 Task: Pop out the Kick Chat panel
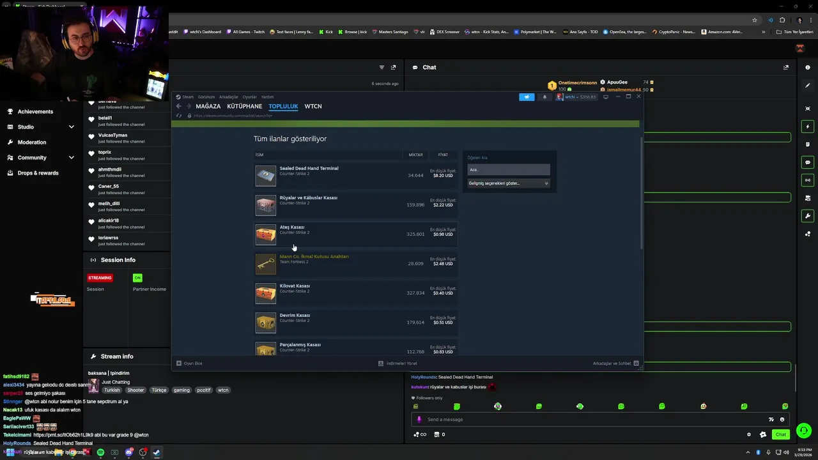[x=786, y=67]
